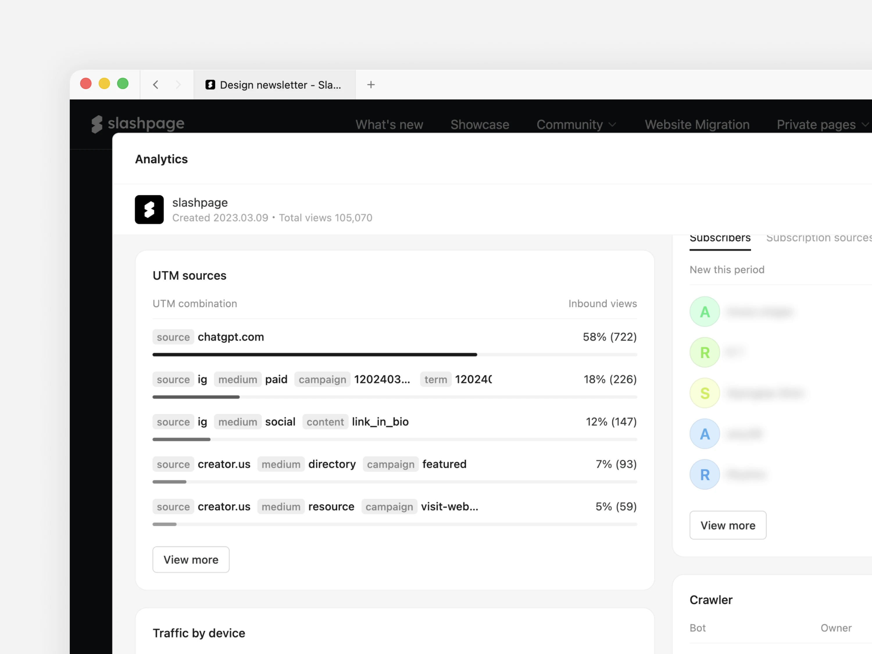Minimize window with yellow traffic light

(x=104, y=84)
